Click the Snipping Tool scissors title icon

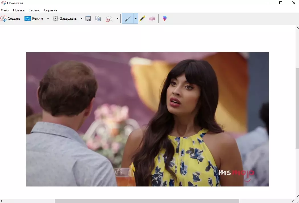(3, 3)
